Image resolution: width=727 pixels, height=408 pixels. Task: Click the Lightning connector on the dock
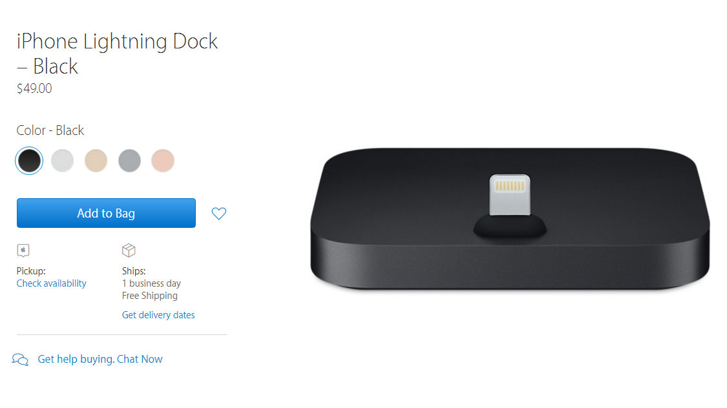click(x=510, y=194)
